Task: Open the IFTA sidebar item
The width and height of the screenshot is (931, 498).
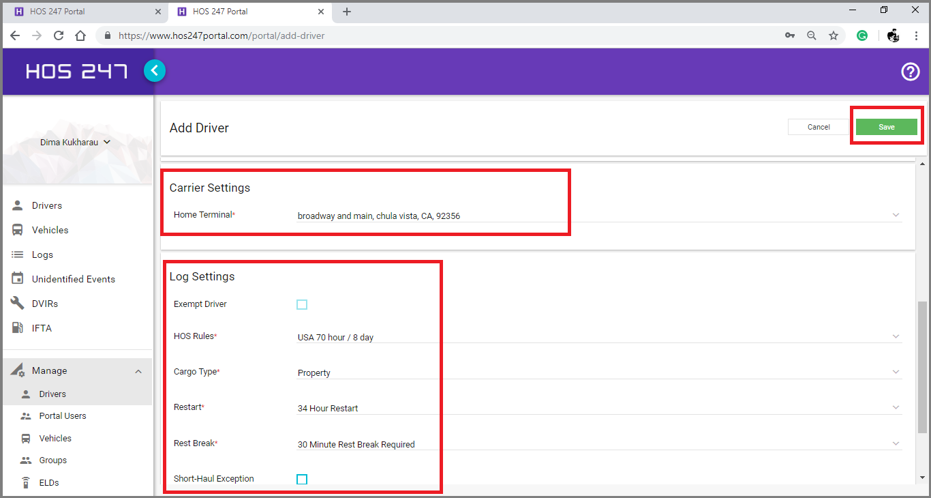Action: [x=42, y=327]
